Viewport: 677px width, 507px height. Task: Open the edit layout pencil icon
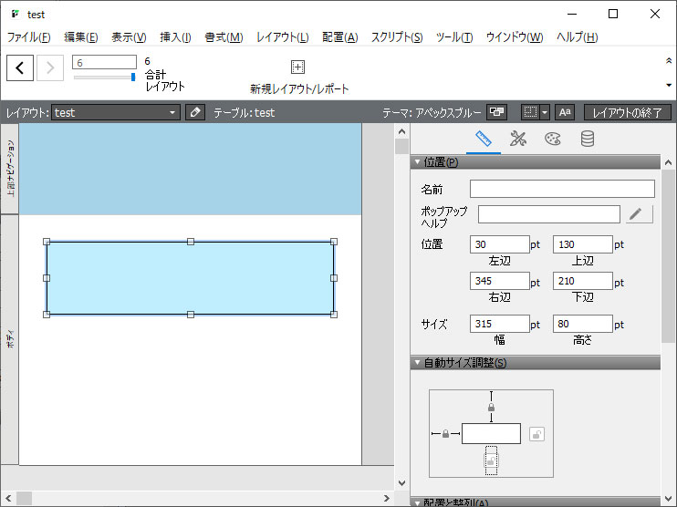(x=195, y=113)
